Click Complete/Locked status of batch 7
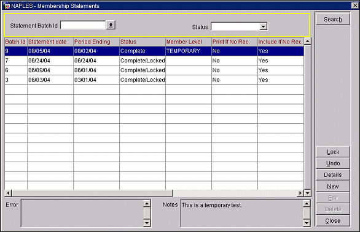Image resolution: width=360 pixels, height=232 pixels. pyautogui.click(x=143, y=61)
